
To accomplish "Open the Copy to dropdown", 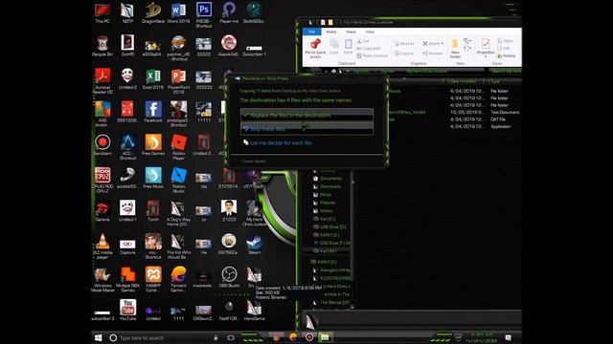I will (x=405, y=54).
